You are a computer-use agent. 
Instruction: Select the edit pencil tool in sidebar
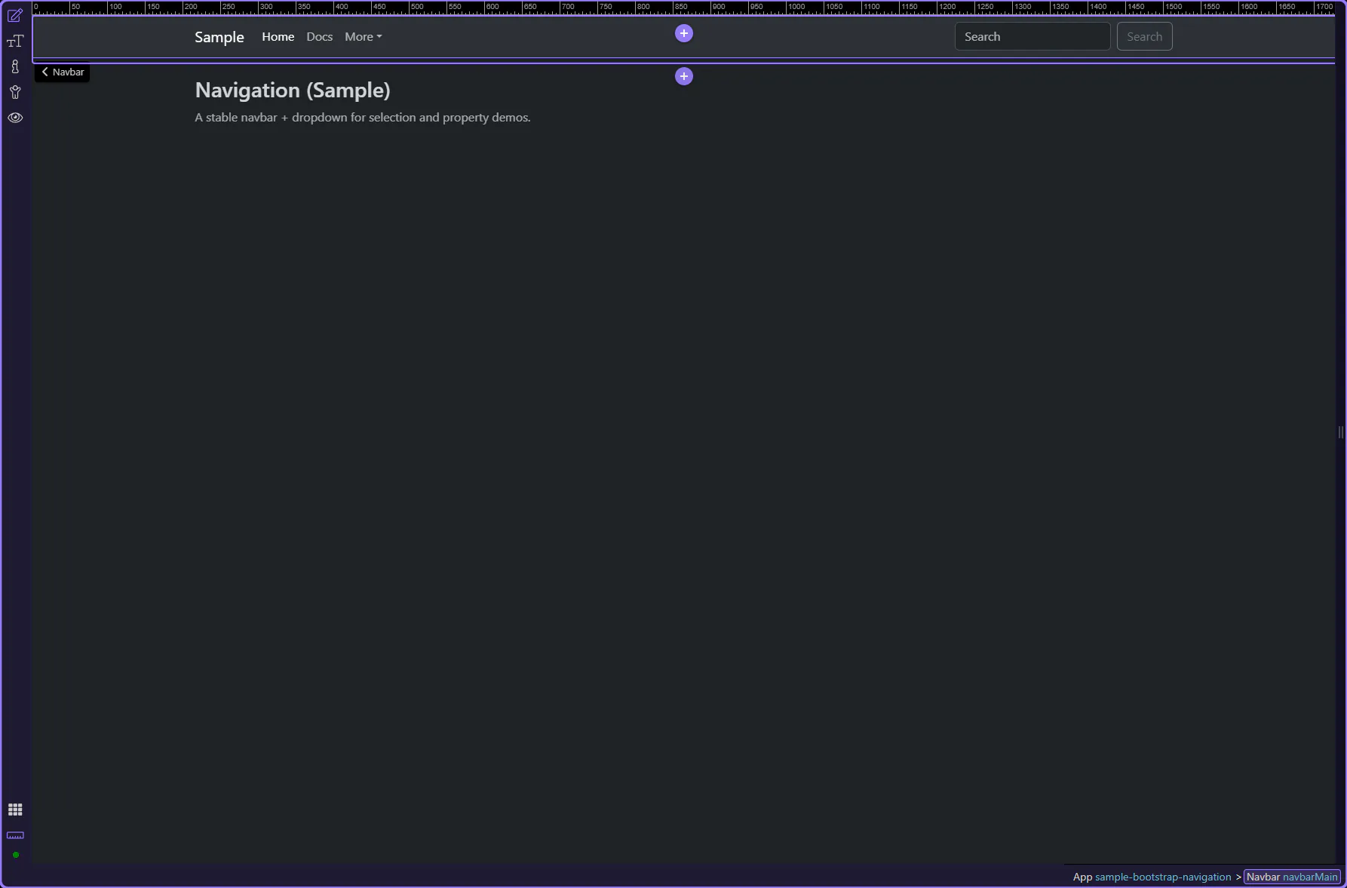(15, 16)
